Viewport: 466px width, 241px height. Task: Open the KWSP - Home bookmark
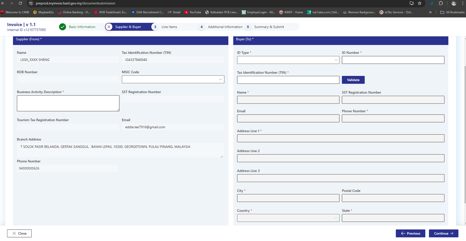(291, 12)
